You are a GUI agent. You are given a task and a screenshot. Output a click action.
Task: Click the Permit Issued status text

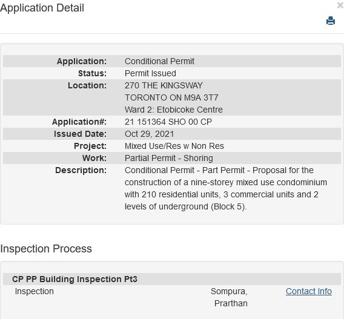point(150,73)
